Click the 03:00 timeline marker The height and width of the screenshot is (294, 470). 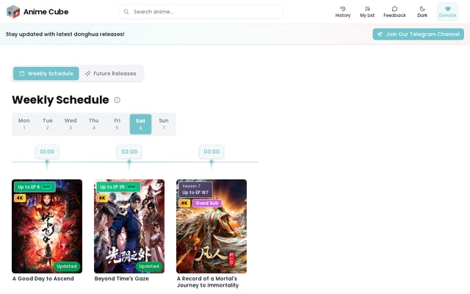pos(211,152)
